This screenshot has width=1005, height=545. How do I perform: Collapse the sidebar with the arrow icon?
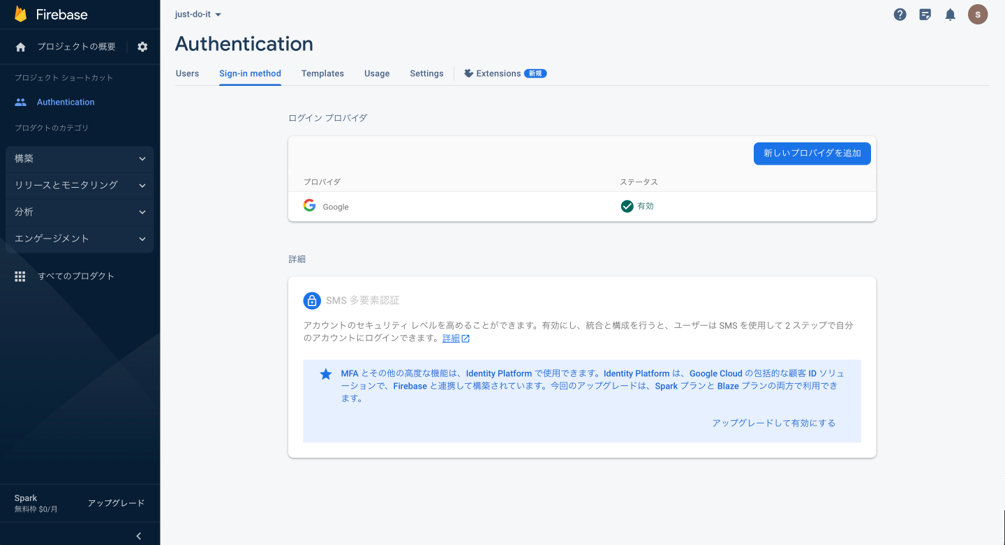click(x=139, y=536)
